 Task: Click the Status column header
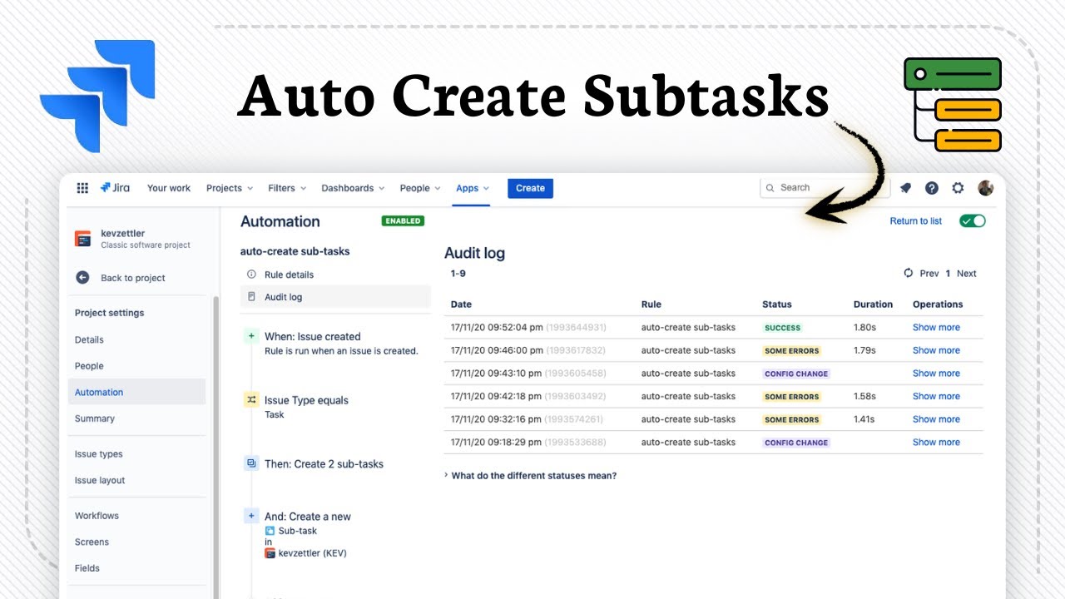777,304
